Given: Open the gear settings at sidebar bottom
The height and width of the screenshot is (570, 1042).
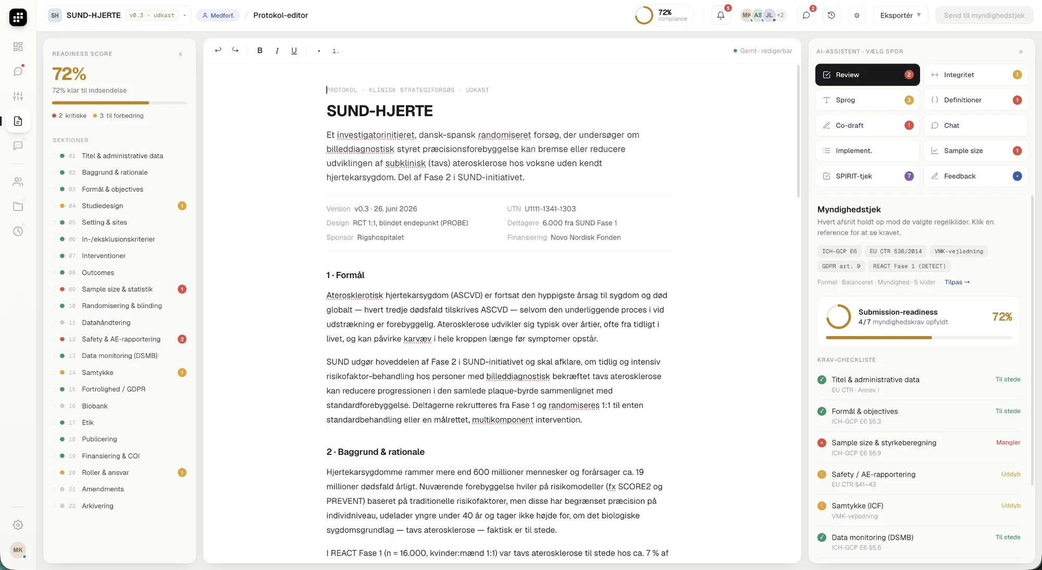Looking at the screenshot, I should pos(18,525).
